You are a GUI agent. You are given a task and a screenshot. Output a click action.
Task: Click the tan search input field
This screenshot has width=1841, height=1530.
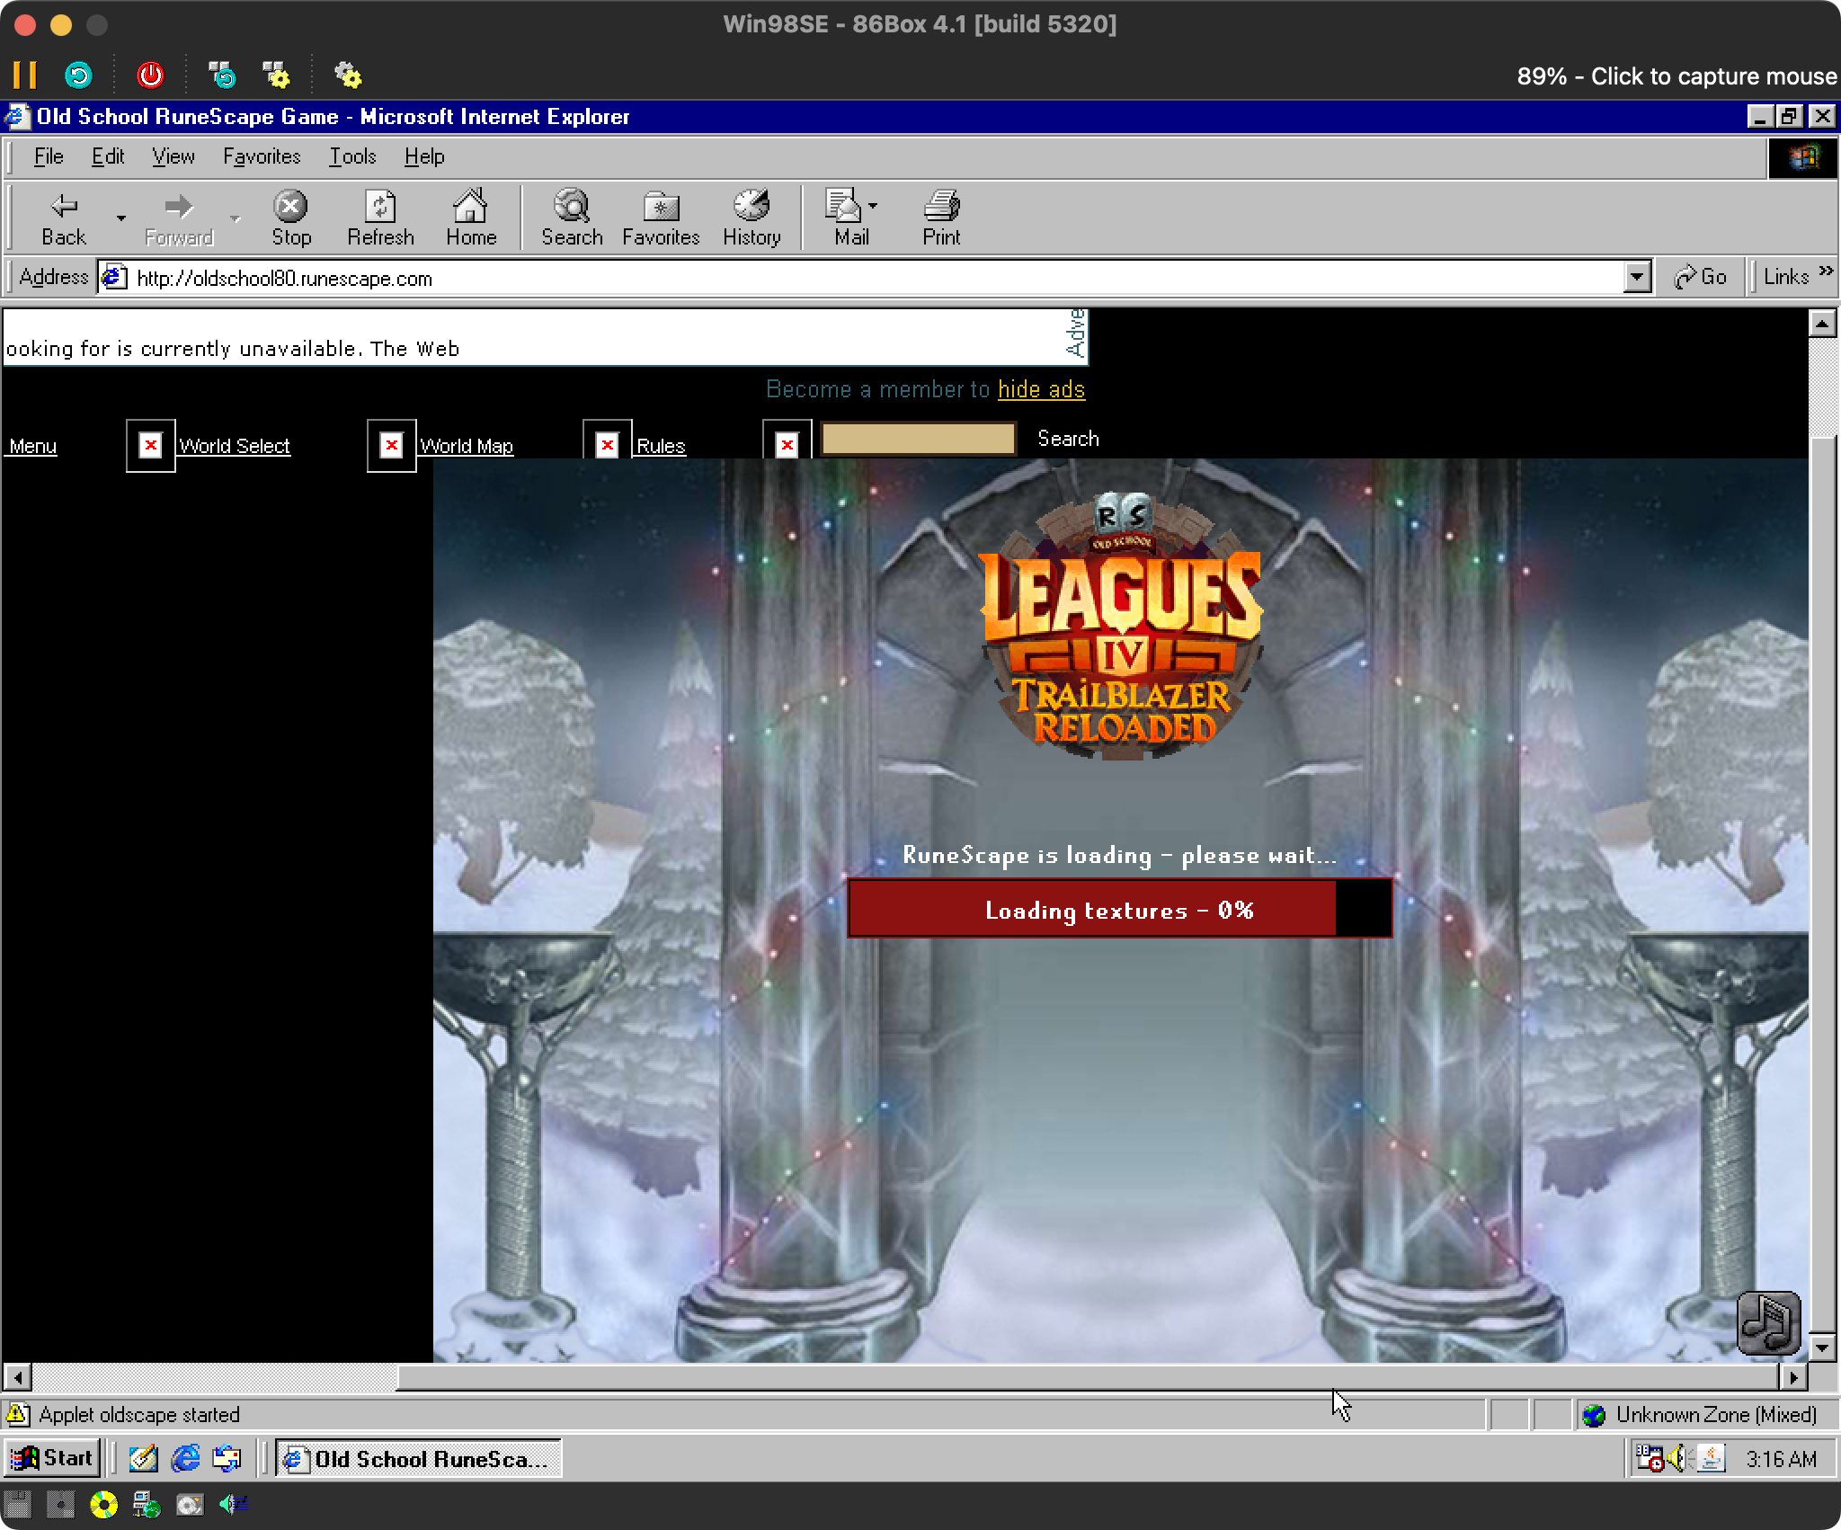click(918, 440)
